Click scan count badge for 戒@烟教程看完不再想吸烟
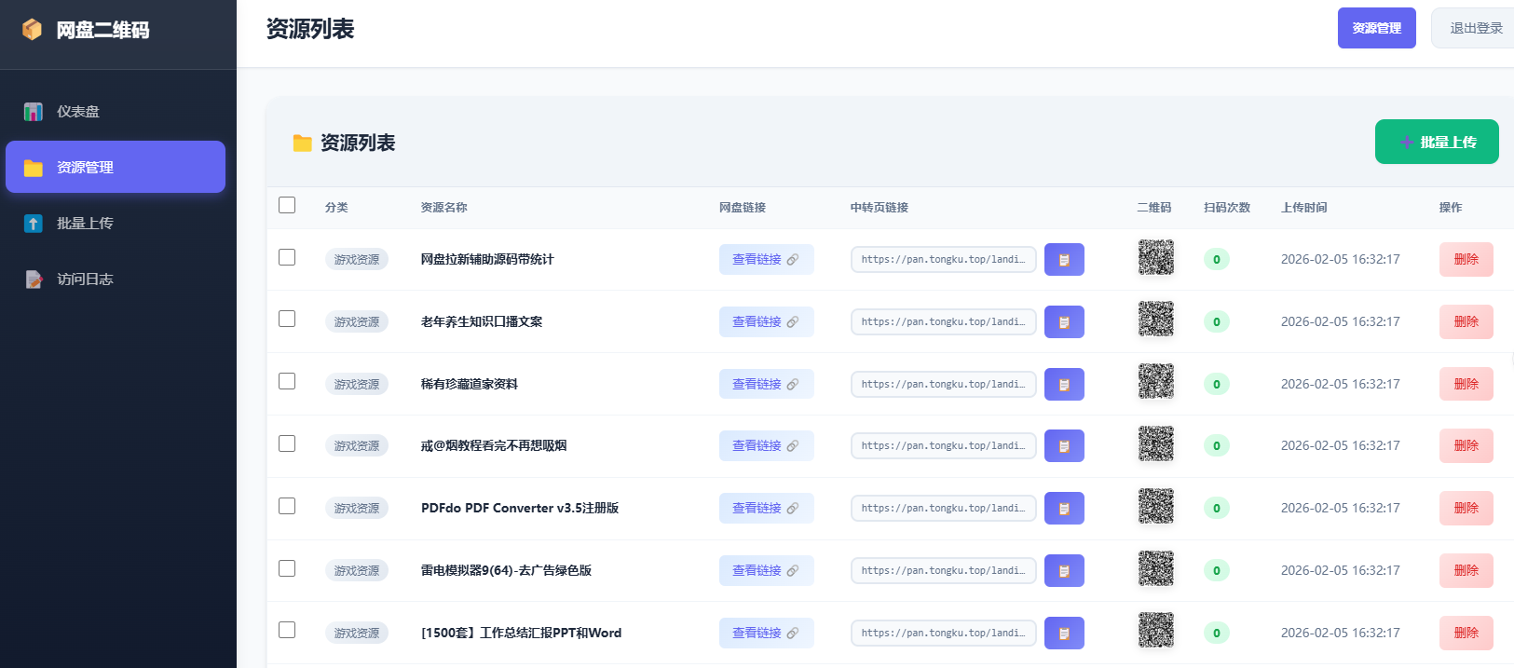The image size is (1514, 668). (1217, 445)
